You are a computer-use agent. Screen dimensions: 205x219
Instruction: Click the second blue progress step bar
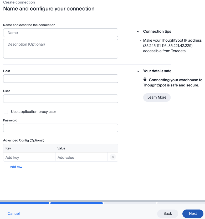click(x=76, y=203)
